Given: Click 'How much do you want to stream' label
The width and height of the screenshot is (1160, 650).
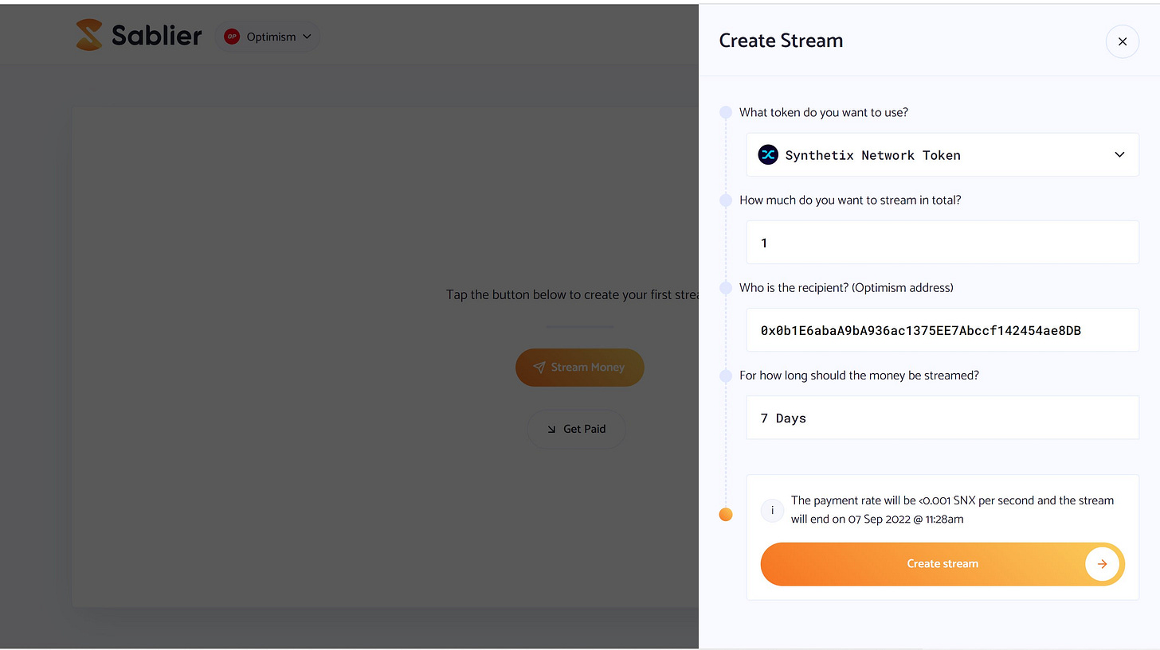Looking at the screenshot, I should (x=850, y=200).
